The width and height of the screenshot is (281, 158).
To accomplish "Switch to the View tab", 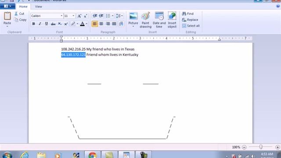I will click(x=39, y=7).
